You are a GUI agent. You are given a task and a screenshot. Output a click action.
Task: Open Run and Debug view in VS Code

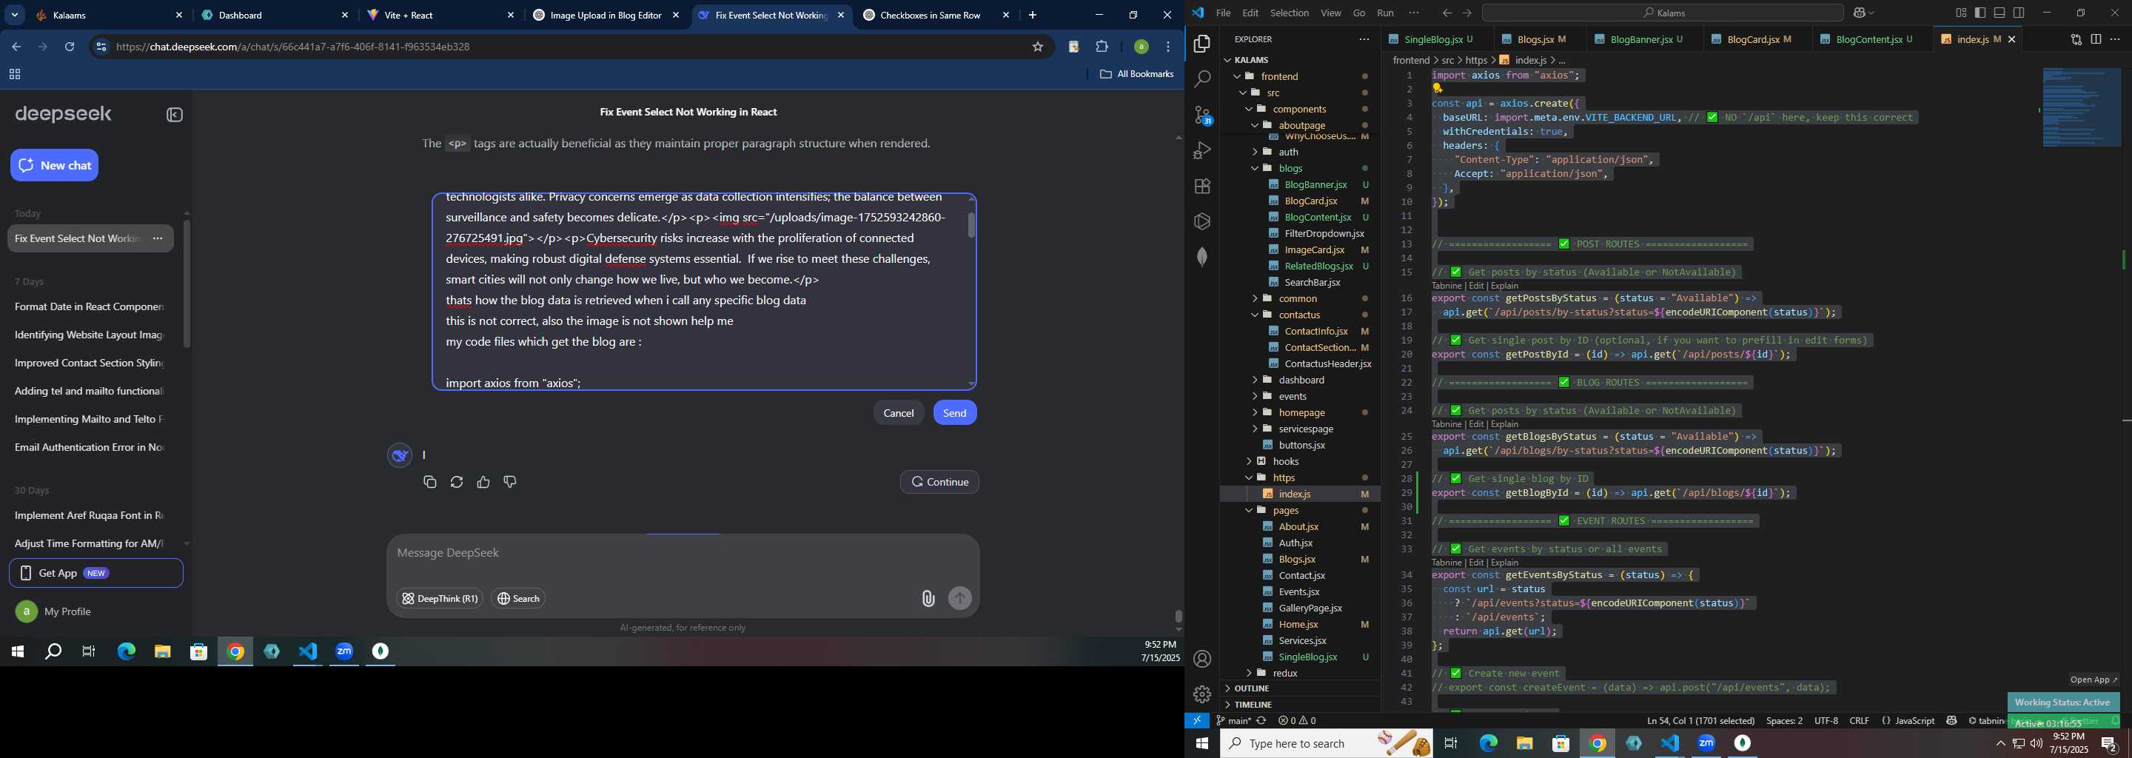1201,150
